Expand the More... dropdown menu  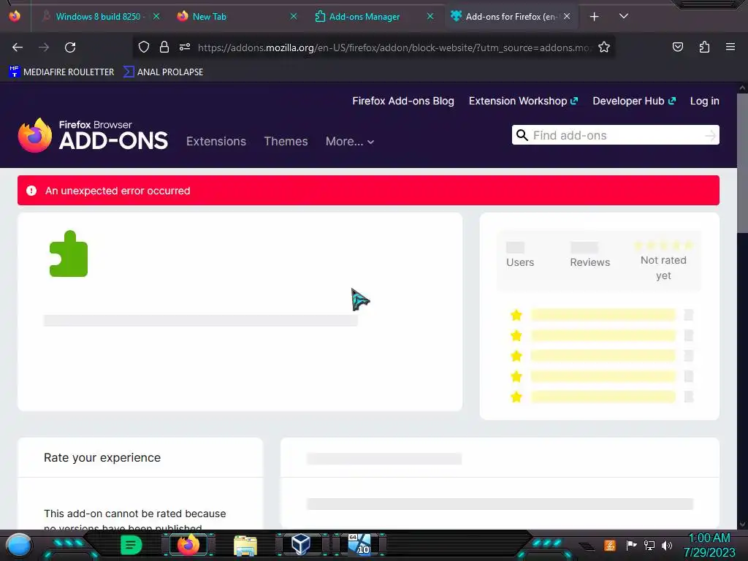point(350,141)
